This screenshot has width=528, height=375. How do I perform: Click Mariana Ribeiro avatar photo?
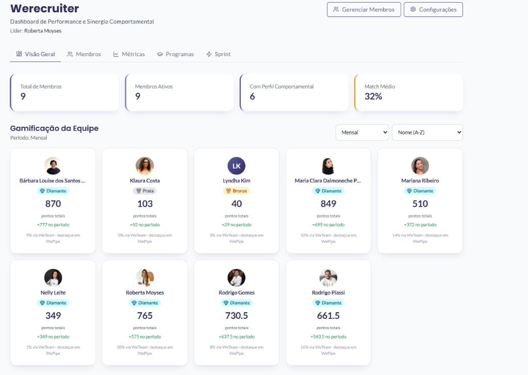click(420, 166)
